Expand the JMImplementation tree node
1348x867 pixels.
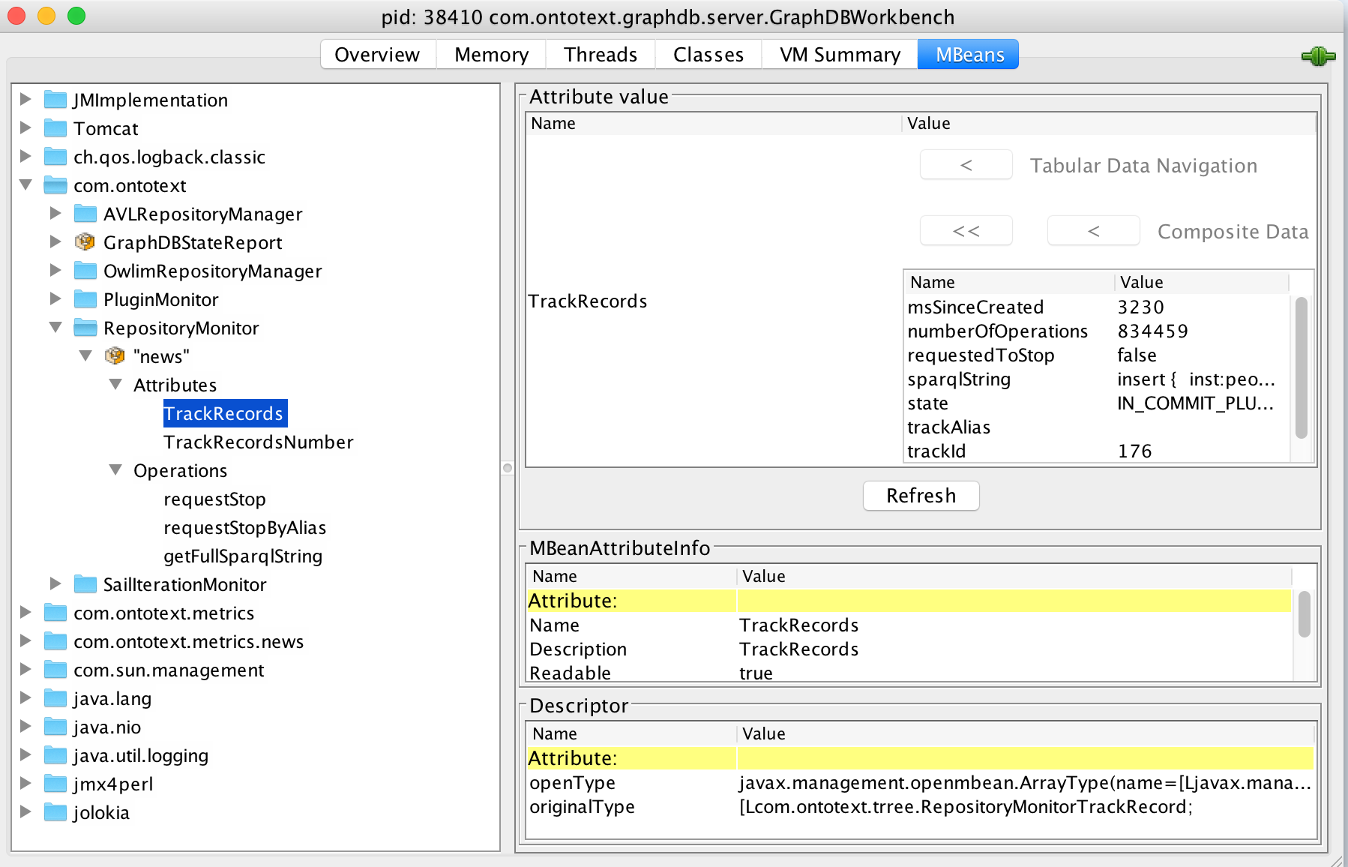click(25, 99)
